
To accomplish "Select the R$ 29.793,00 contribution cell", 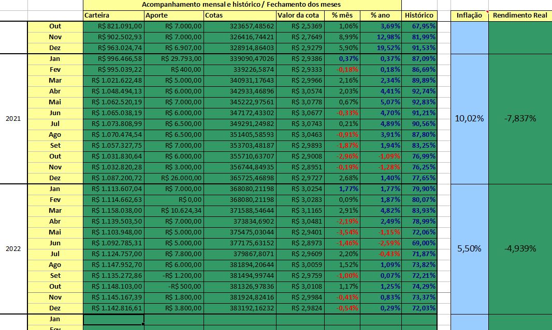I will pyautogui.click(x=174, y=59).
